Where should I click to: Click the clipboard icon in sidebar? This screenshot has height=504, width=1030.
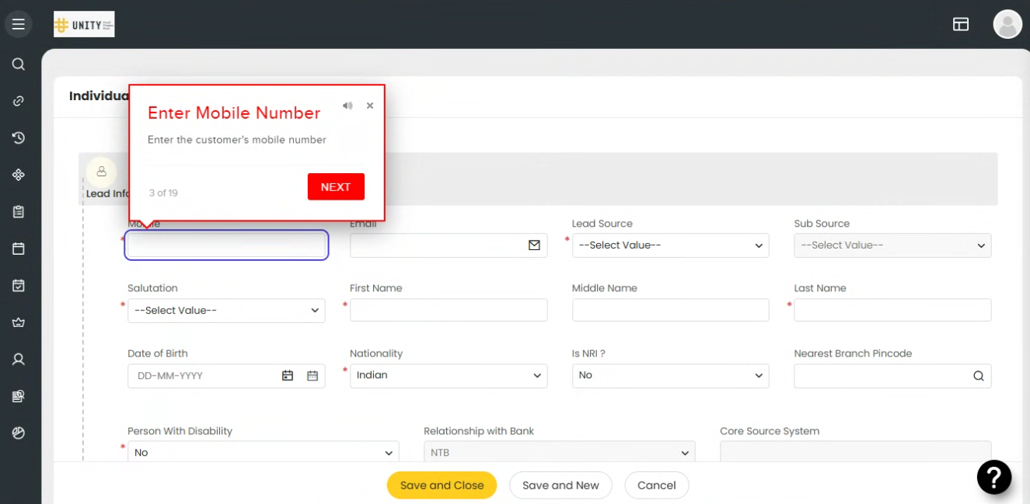coord(19,212)
